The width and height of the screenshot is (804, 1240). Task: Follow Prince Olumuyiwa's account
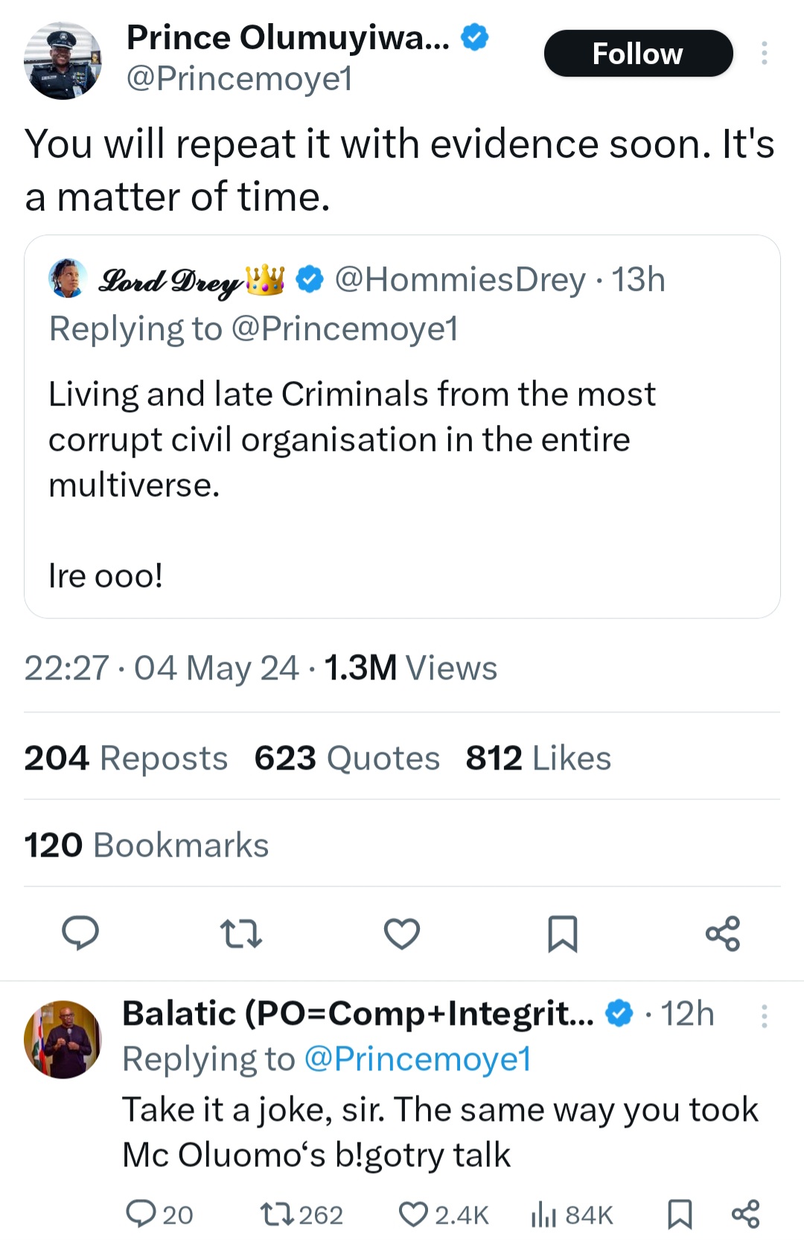click(x=638, y=54)
